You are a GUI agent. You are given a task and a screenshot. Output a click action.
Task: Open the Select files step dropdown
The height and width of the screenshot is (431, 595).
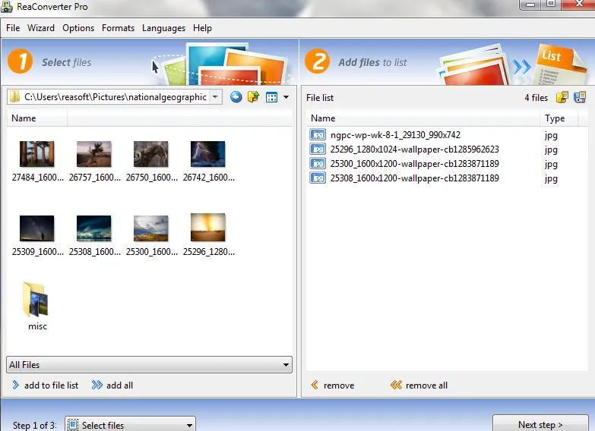[x=130, y=425]
